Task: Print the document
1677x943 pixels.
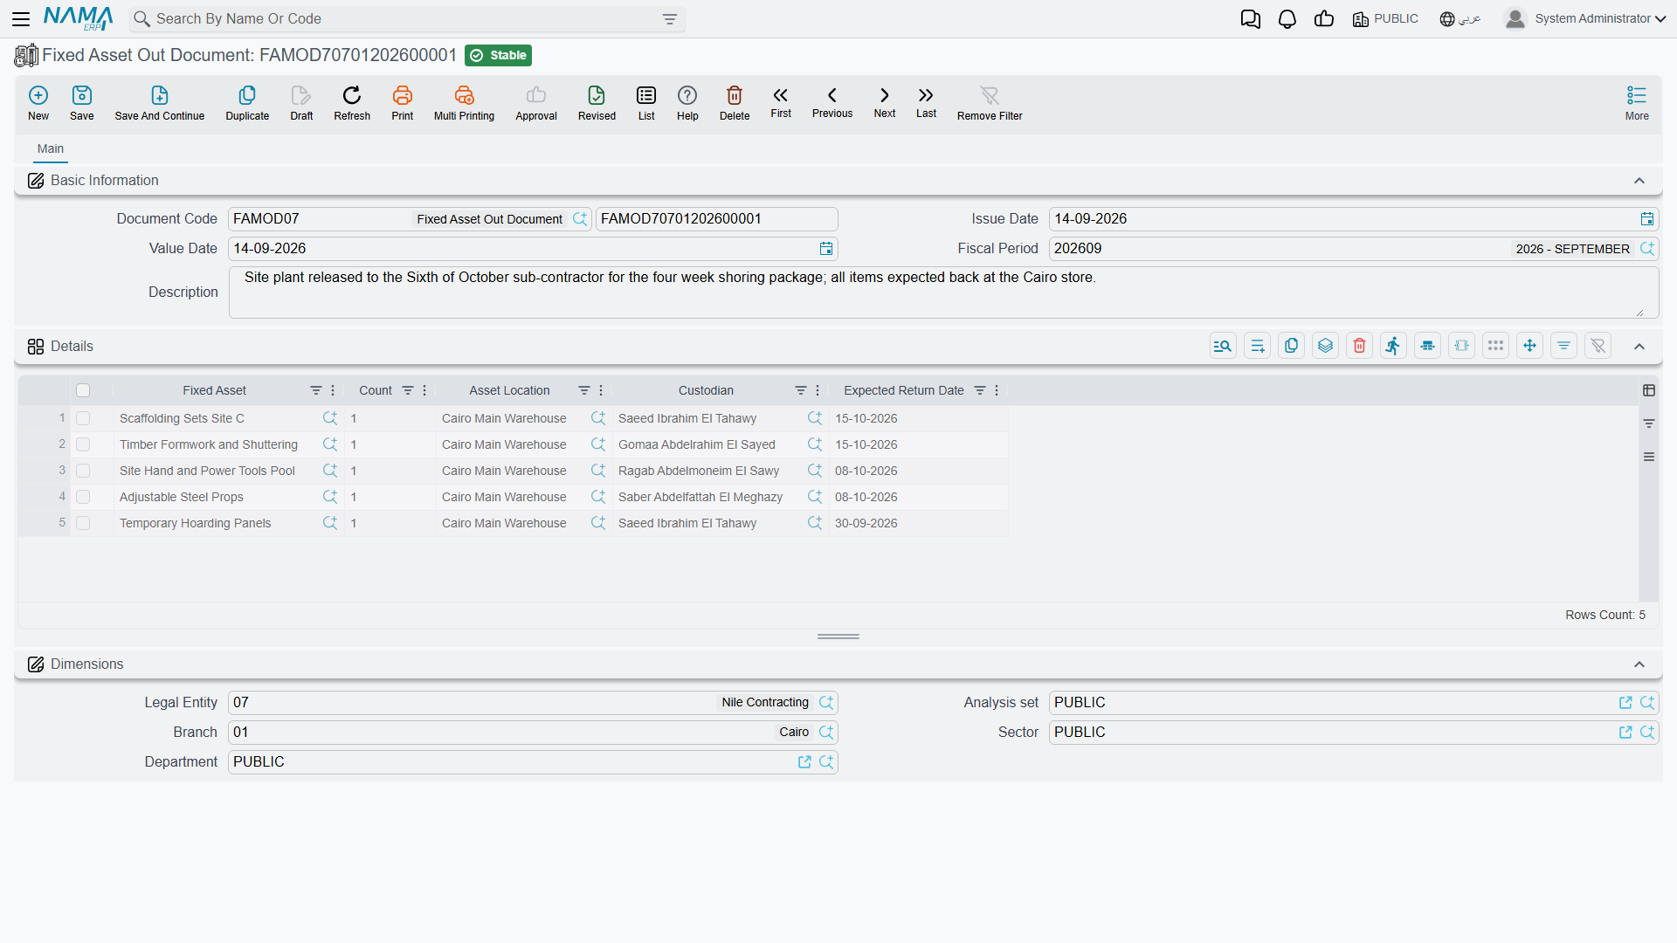Action: [x=403, y=95]
